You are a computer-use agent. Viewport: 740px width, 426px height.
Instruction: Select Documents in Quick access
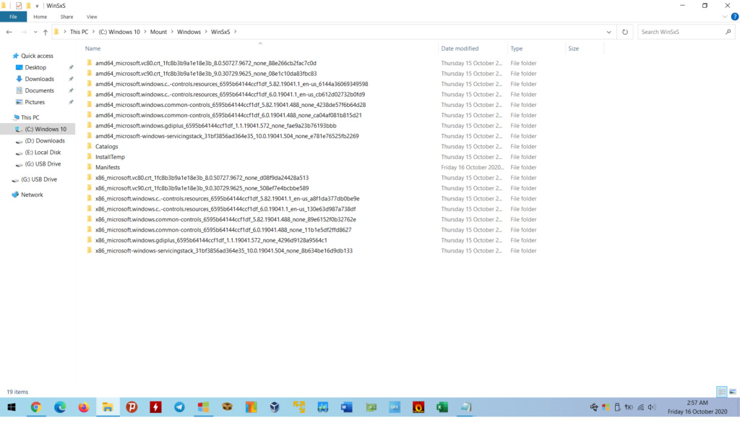[x=39, y=90]
